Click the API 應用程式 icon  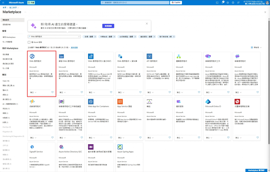[x=149, y=56]
